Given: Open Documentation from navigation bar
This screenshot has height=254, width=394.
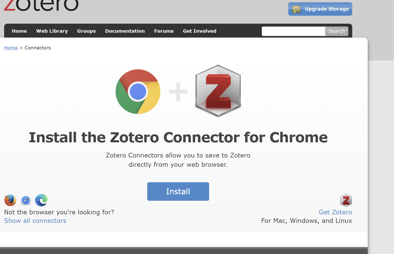Looking at the screenshot, I should coord(125,31).
